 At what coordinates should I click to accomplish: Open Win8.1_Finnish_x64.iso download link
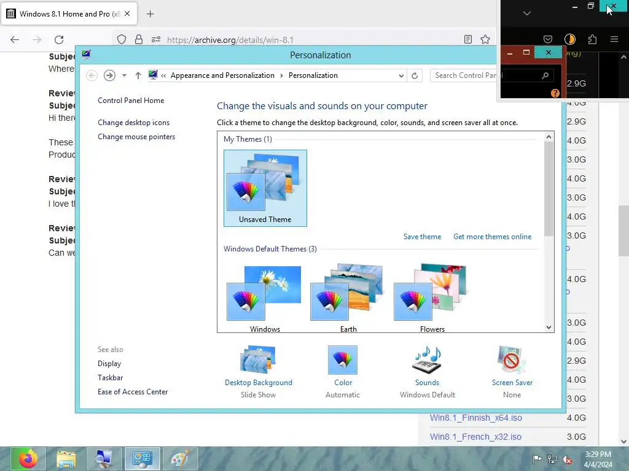(x=476, y=418)
